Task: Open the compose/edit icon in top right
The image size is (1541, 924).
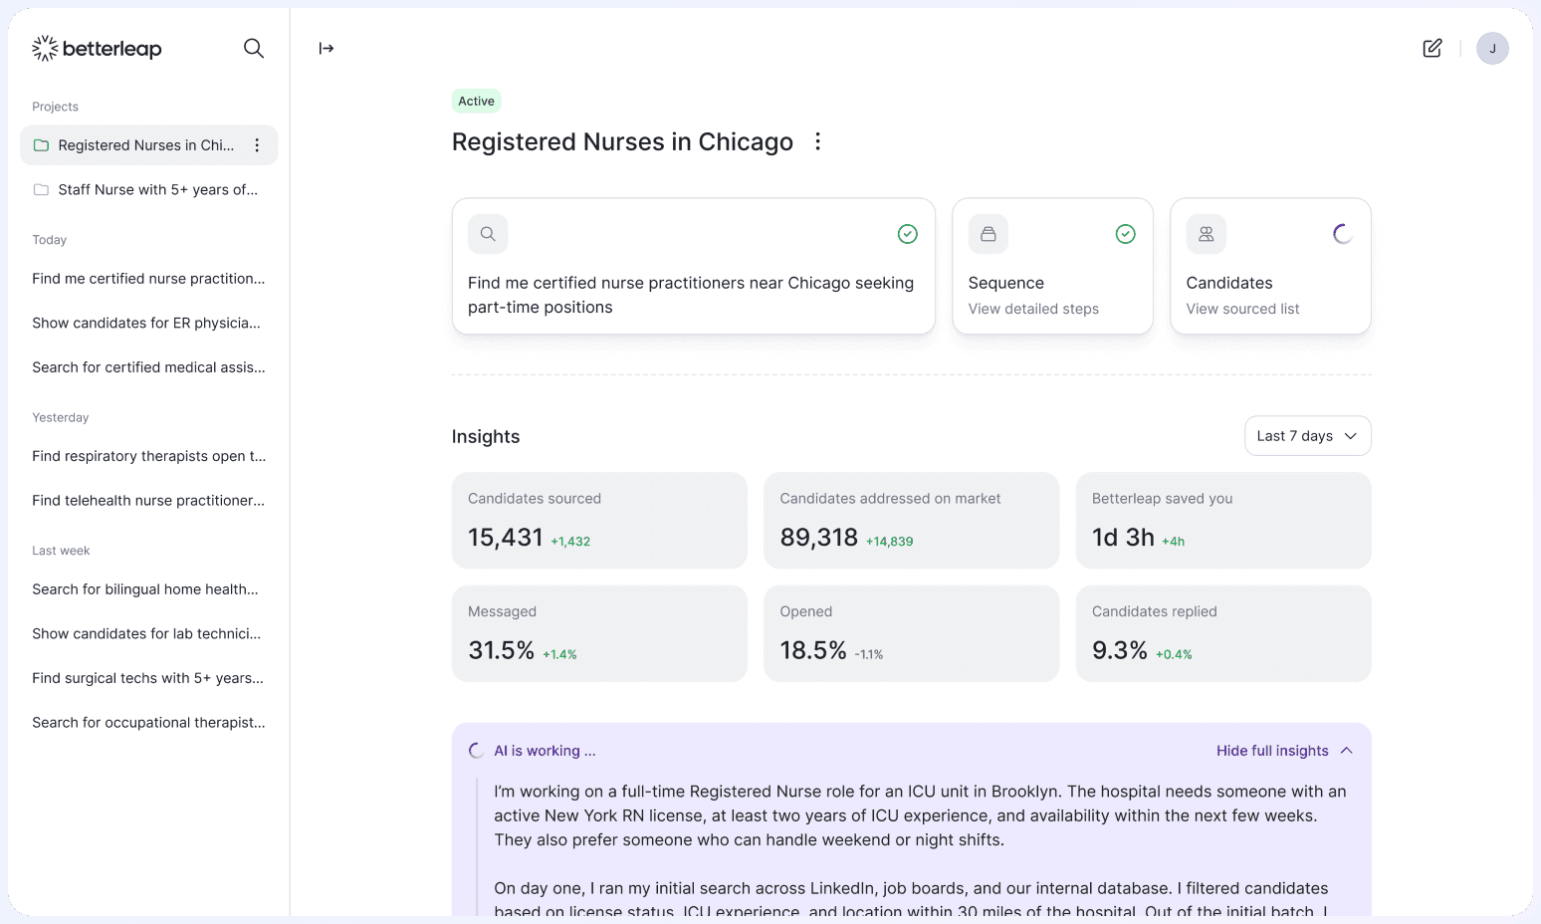Action: 1431,47
